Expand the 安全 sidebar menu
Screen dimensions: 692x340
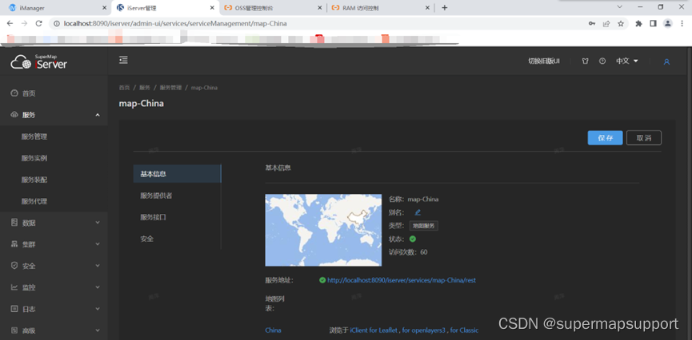(98, 266)
